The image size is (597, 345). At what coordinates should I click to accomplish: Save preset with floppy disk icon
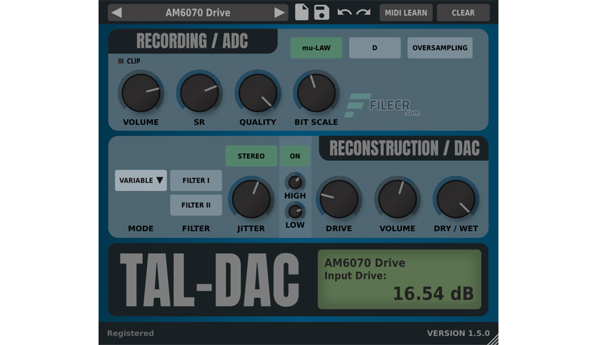(x=321, y=13)
